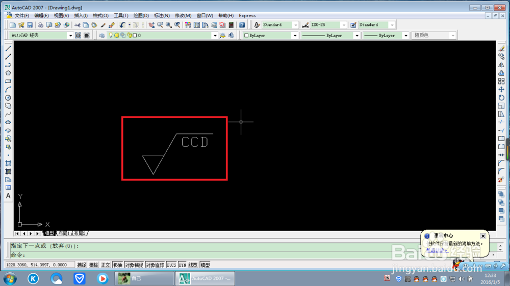Viewport: 510px width, 286px height.
Task: Toggle 正交 ortho mode
Action: pyautogui.click(x=106, y=265)
